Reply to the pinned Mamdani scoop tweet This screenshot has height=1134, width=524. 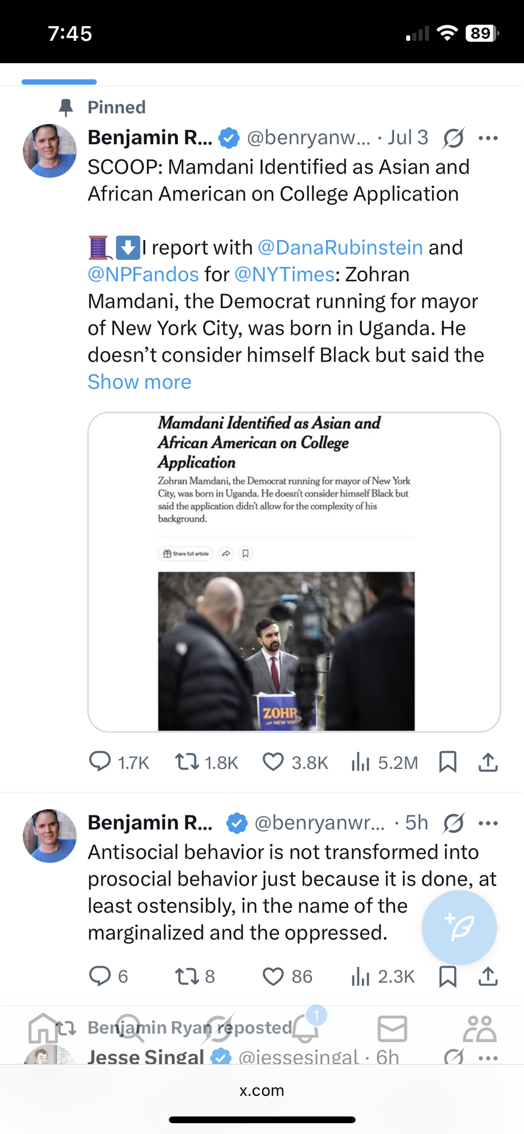click(100, 761)
